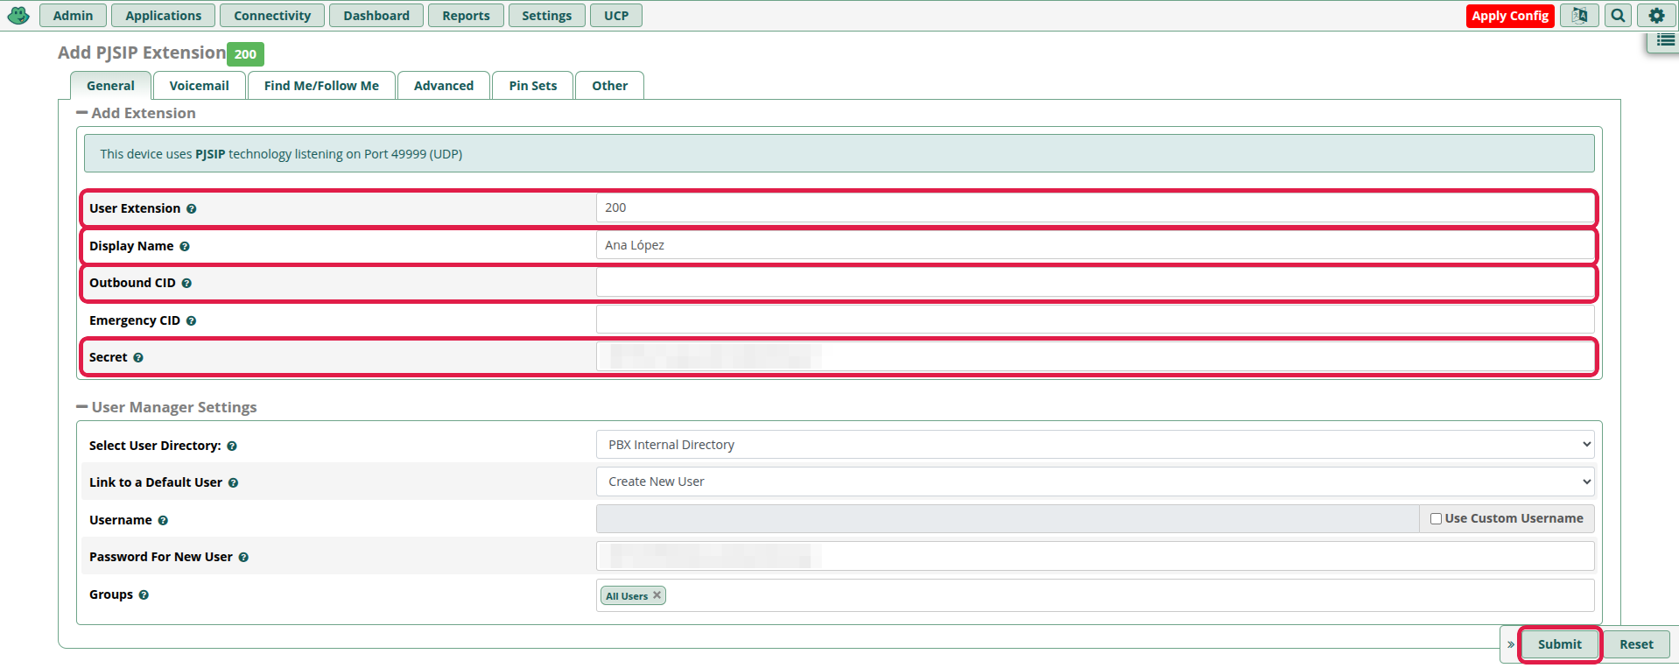Open the search magnifier icon
Screen dimensions: 1679x668
point(1619,16)
